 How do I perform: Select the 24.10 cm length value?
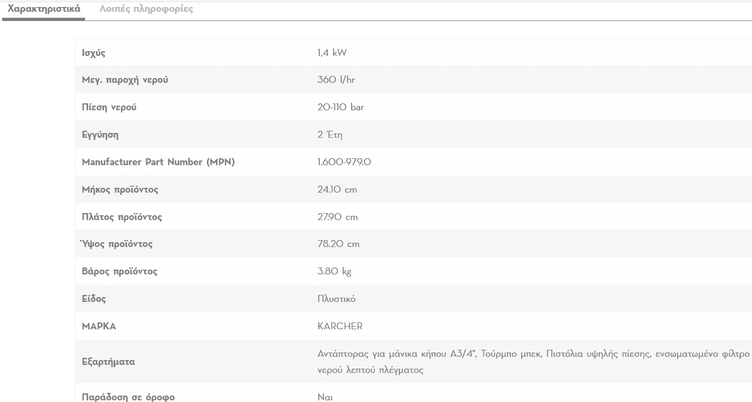coord(338,189)
